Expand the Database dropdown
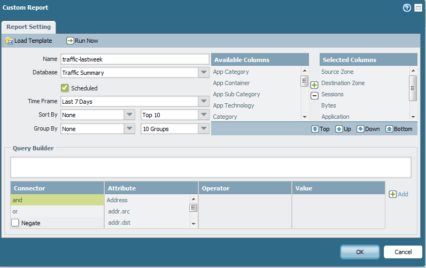426x268 pixels. [204, 73]
